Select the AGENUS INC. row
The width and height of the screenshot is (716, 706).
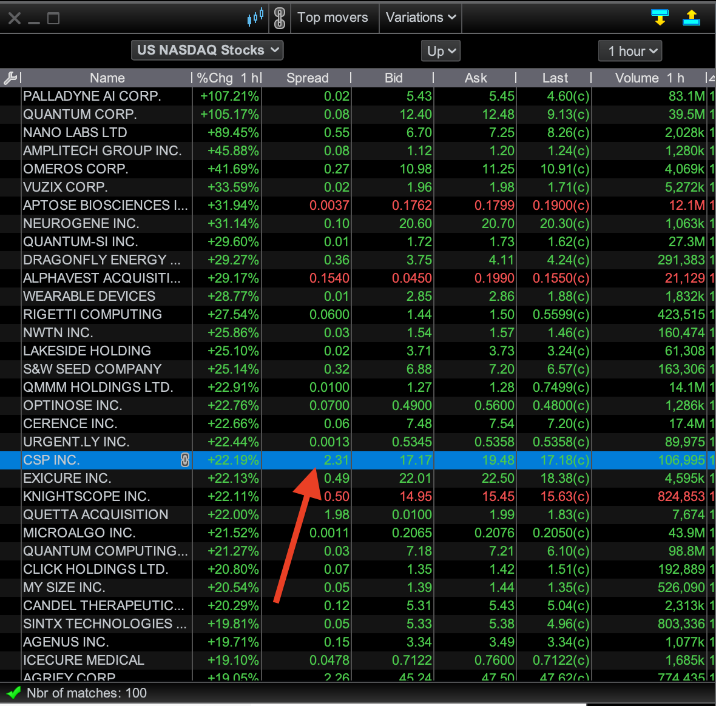(x=358, y=642)
